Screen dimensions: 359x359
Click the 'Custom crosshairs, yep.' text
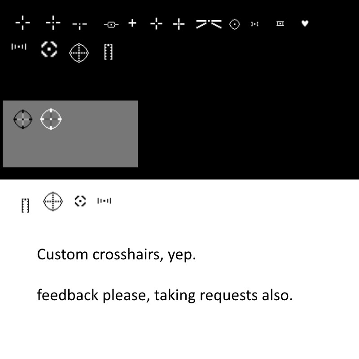click(x=116, y=254)
